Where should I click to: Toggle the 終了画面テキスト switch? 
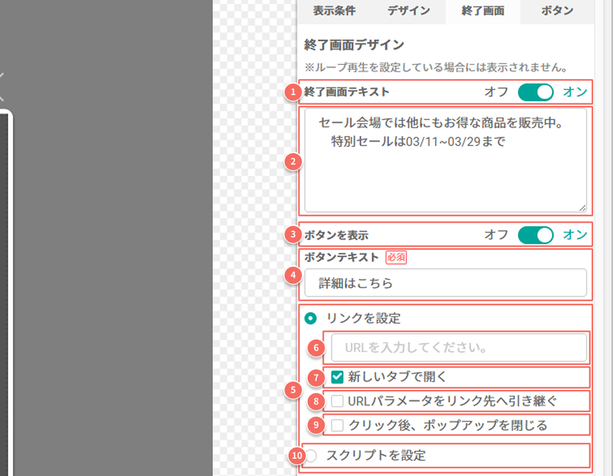click(536, 93)
